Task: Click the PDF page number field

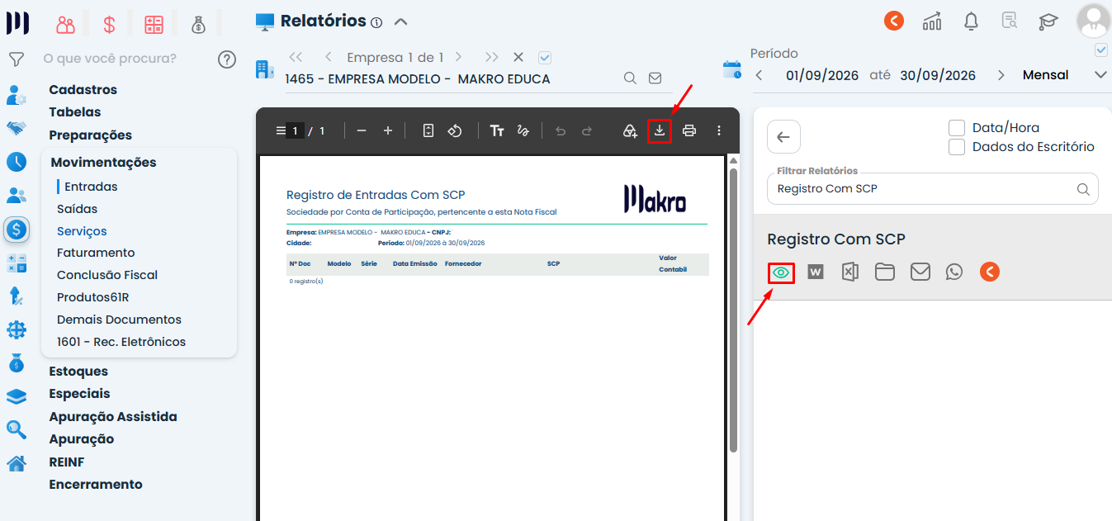Action: [295, 130]
